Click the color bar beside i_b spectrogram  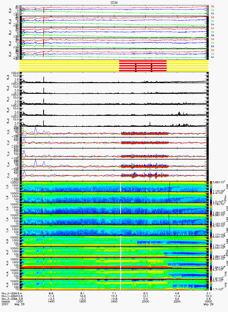point(211,187)
